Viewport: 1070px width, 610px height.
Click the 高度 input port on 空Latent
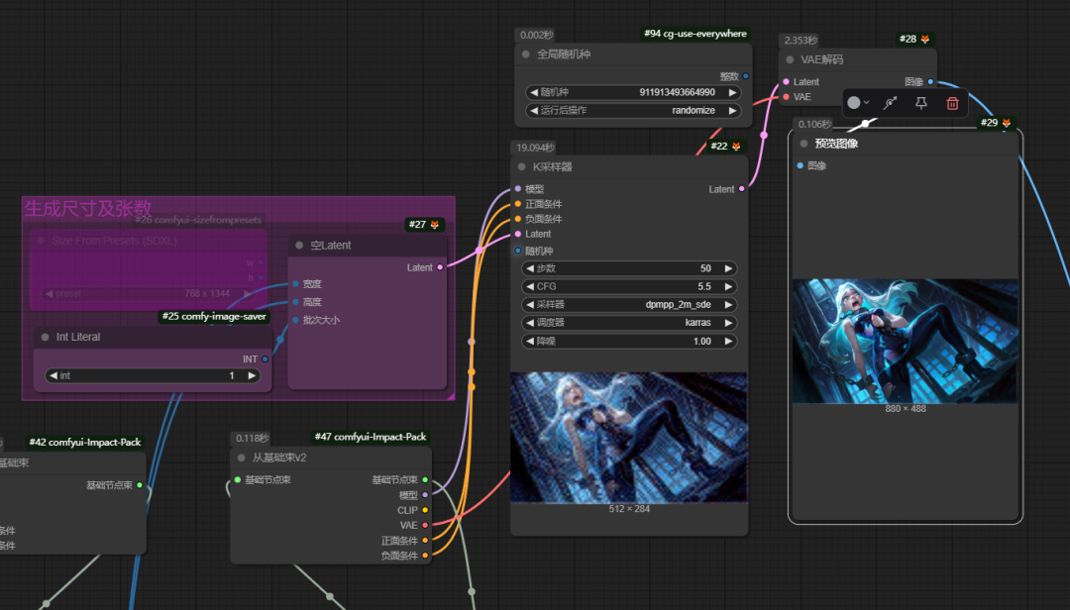coord(295,302)
